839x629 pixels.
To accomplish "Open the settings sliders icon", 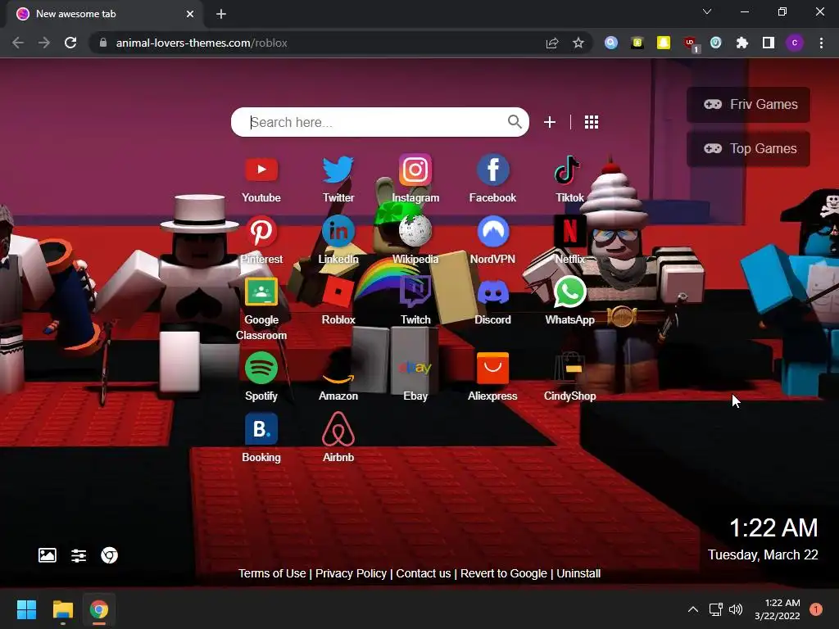I will 79,555.
